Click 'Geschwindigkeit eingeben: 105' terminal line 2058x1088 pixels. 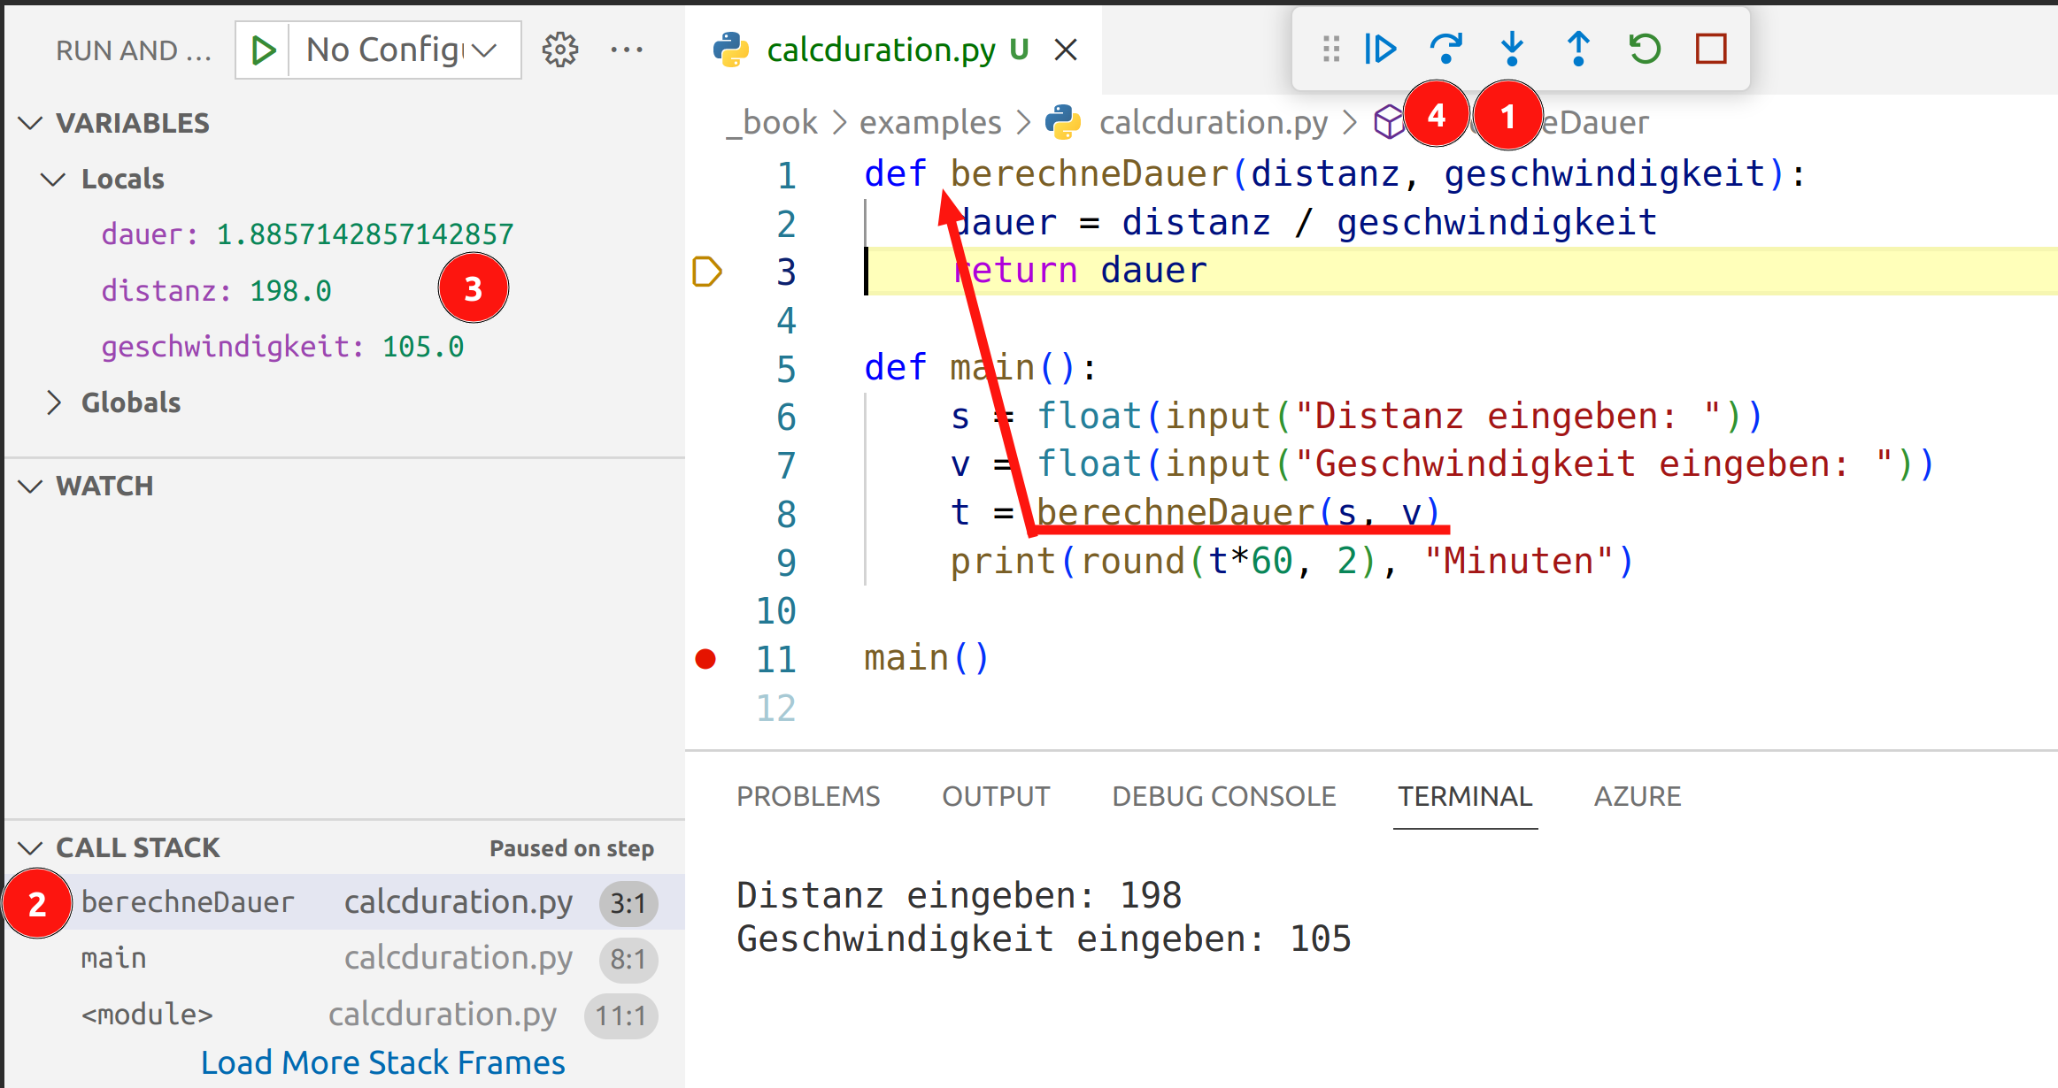pos(1044,939)
